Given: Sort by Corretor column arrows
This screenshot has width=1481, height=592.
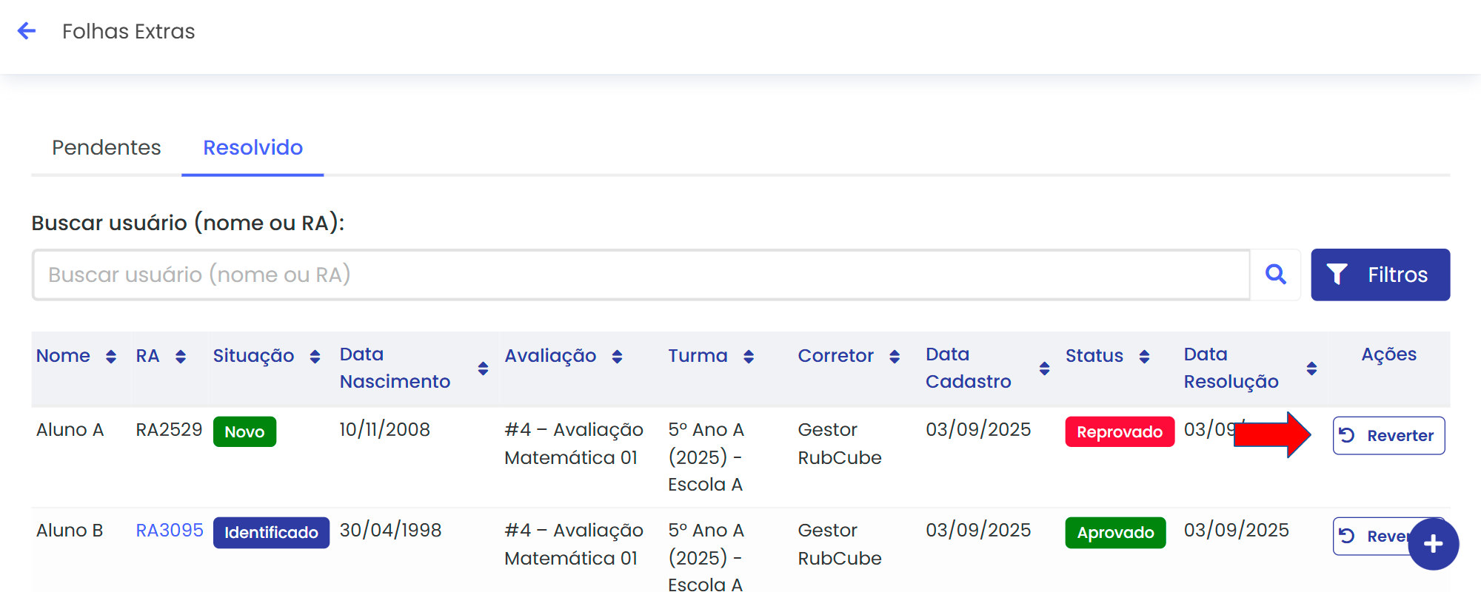Looking at the screenshot, I should 895,357.
